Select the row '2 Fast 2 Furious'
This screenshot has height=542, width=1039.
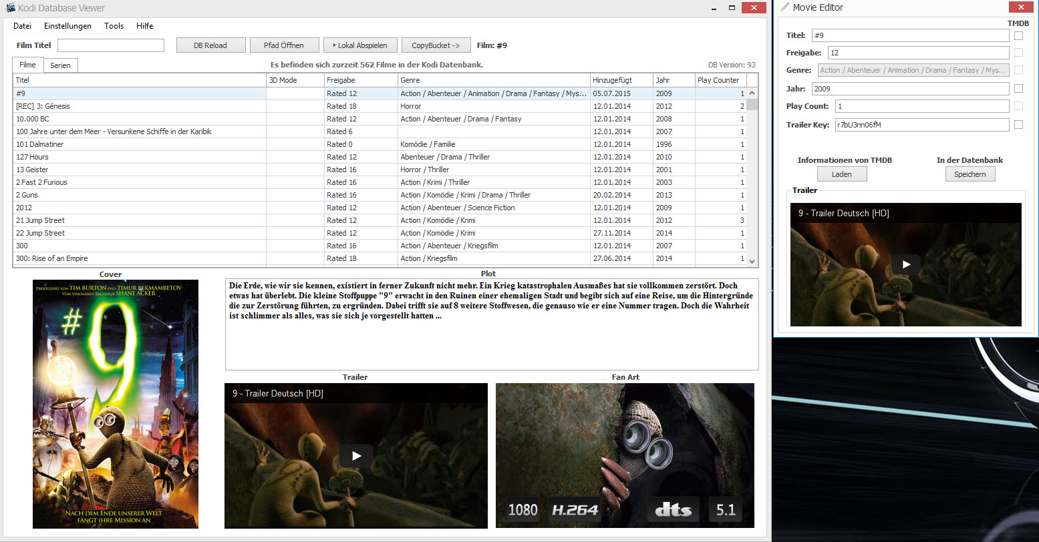(380, 182)
